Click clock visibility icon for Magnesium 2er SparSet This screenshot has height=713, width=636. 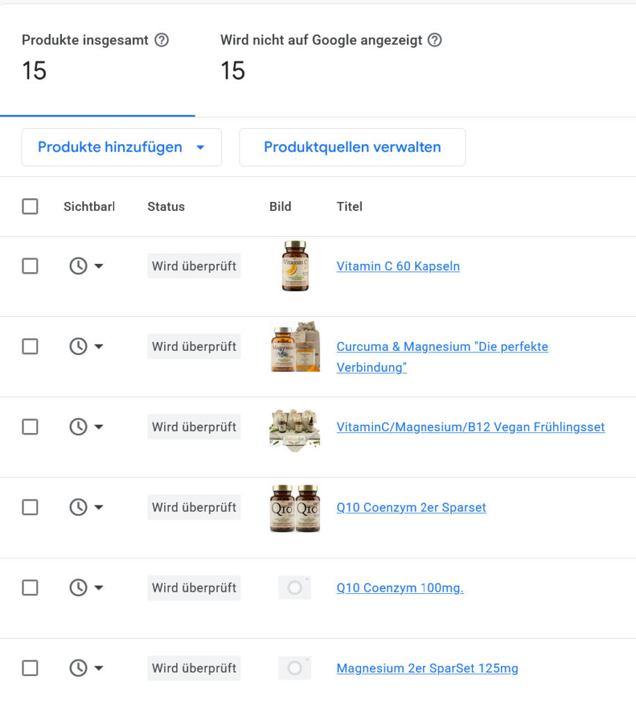78,668
